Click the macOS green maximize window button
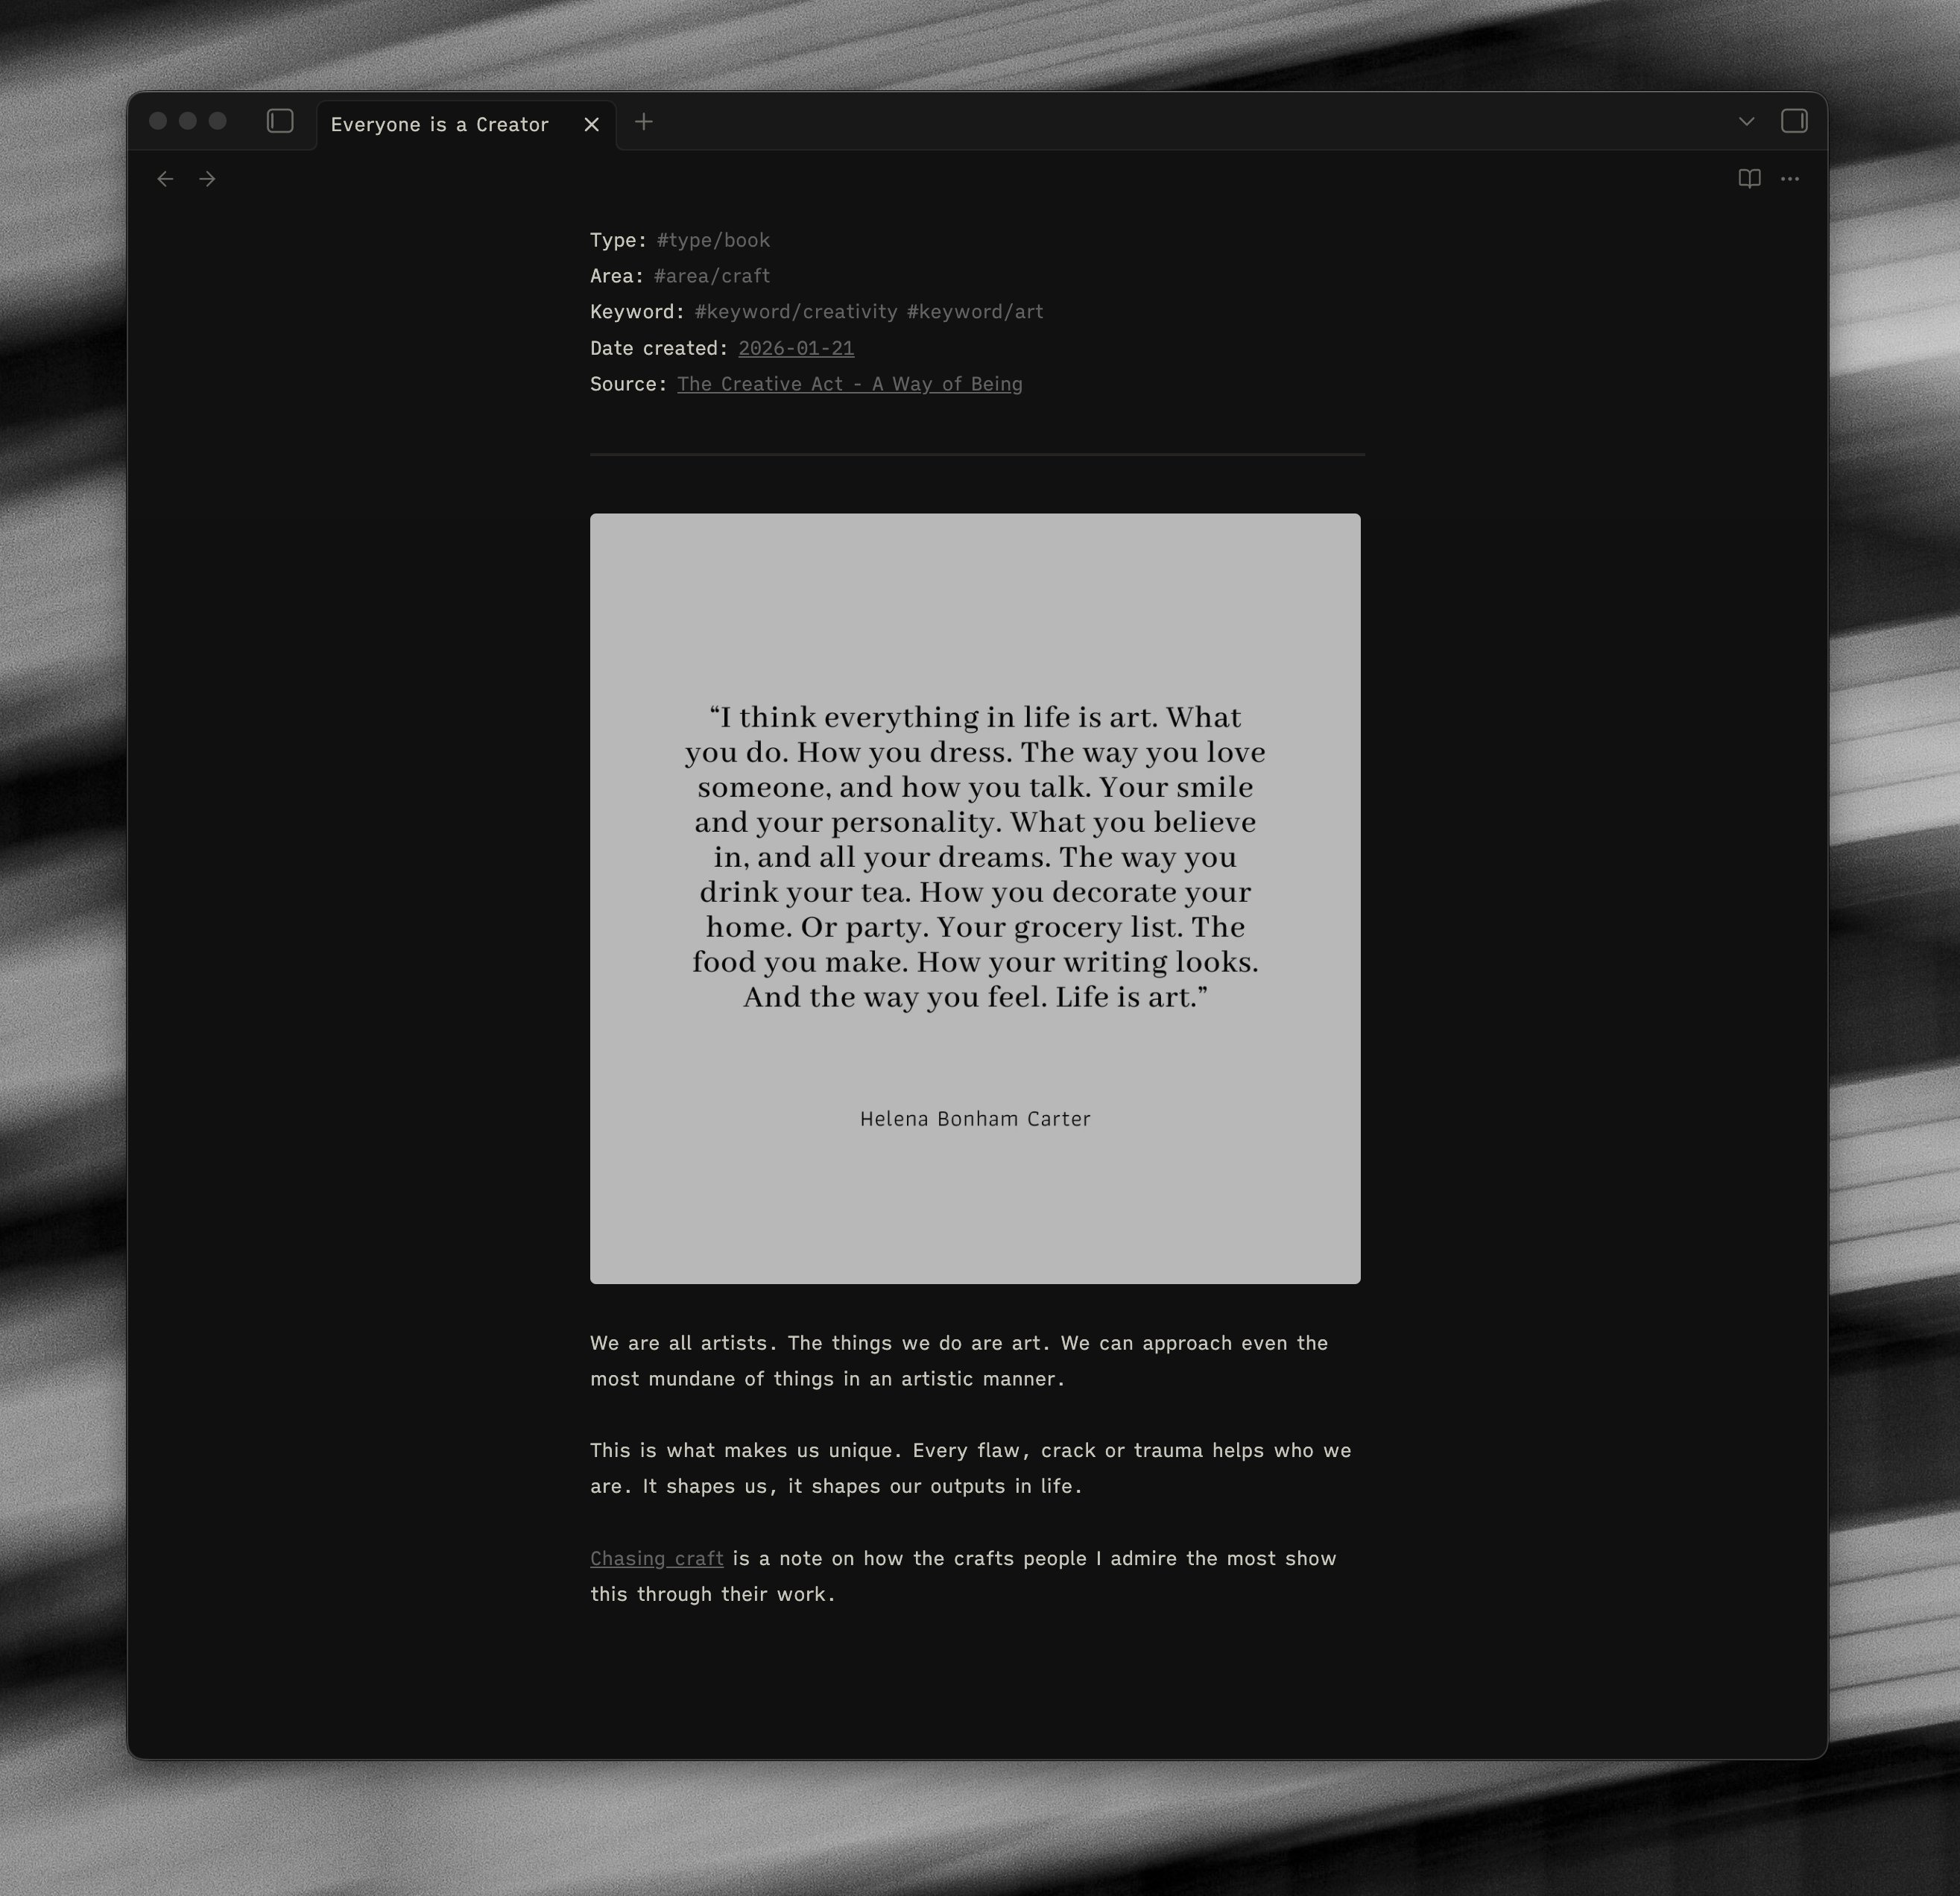The width and height of the screenshot is (1960, 1896). (218, 121)
